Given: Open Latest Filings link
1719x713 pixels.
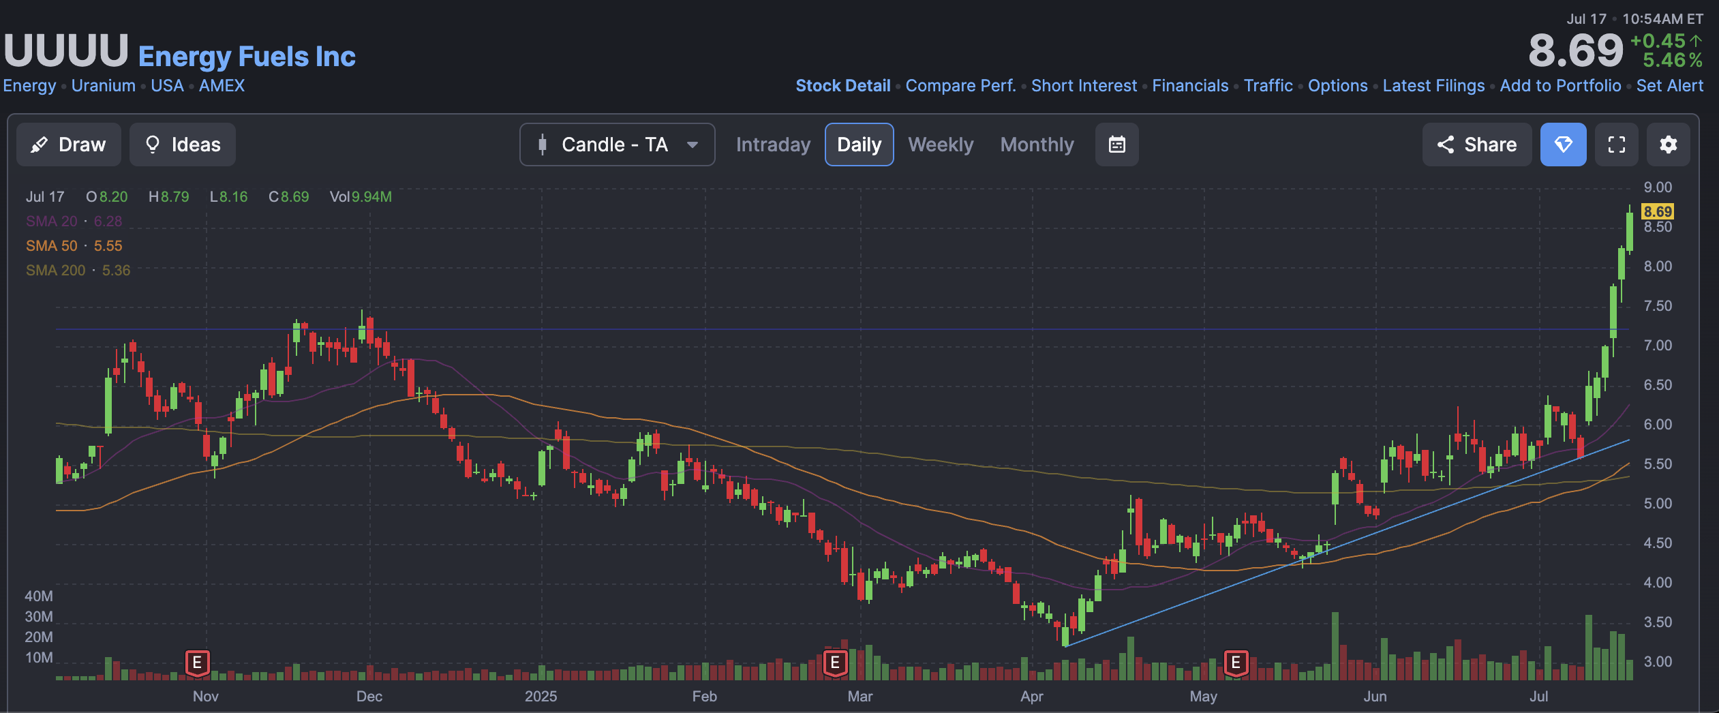Looking at the screenshot, I should pyautogui.click(x=1433, y=86).
